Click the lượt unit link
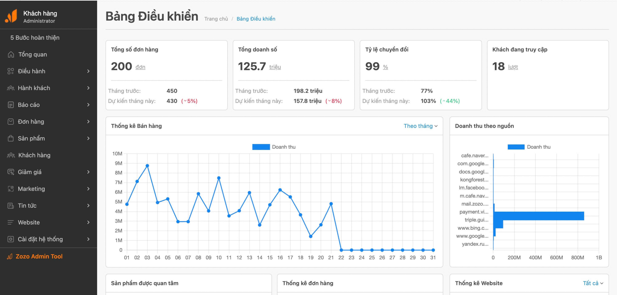 (x=513, y=67)
